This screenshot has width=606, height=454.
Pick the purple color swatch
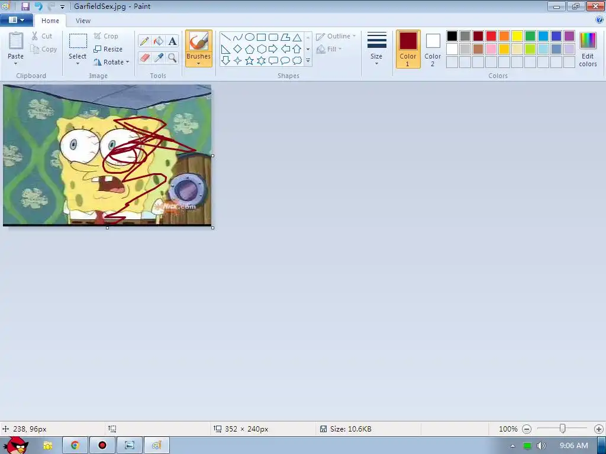pos(569,36)
